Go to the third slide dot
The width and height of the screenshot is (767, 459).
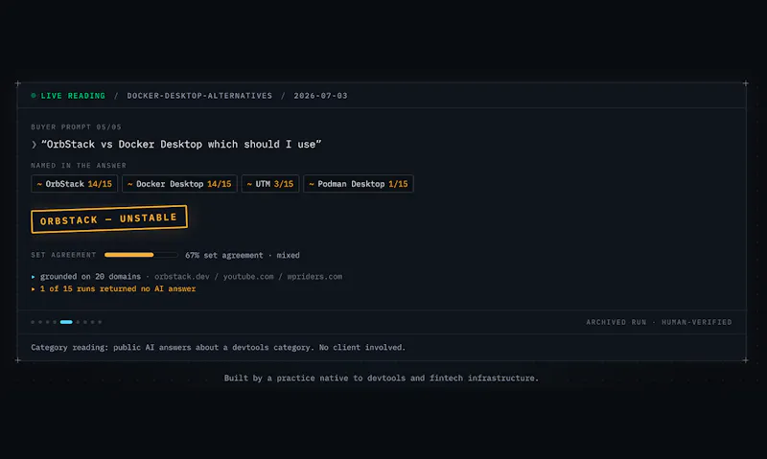pyautogui.click(x=47, y=322)
